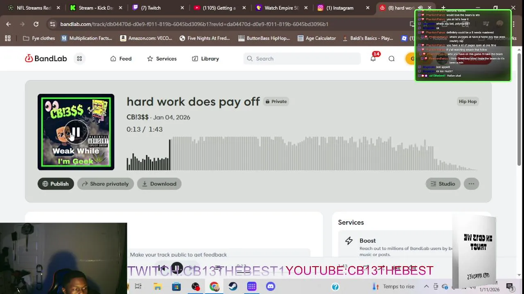524x294 pixels.
Task: Open the Library page
Action: 206,58
